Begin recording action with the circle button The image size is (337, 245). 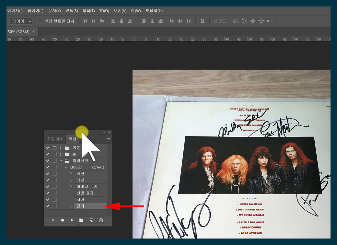62,220
